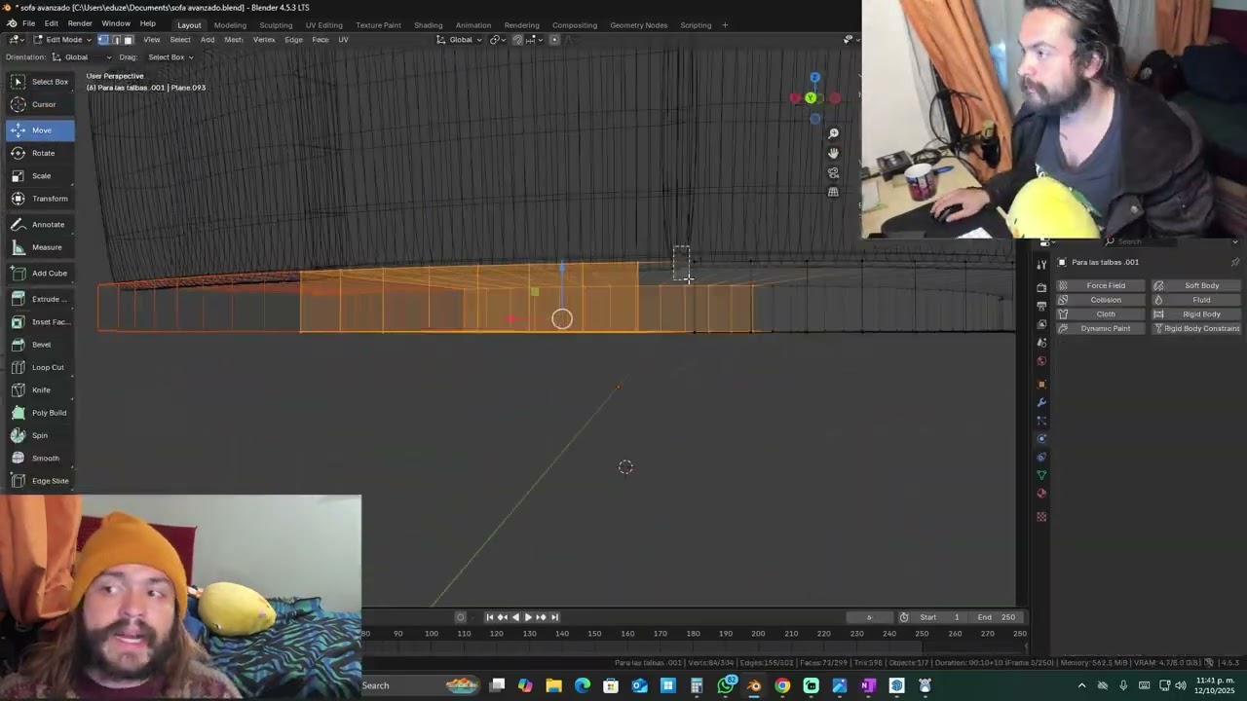Open the Tool properties tab
This screenshot has width=1247, height=701.
[1041, 265]
